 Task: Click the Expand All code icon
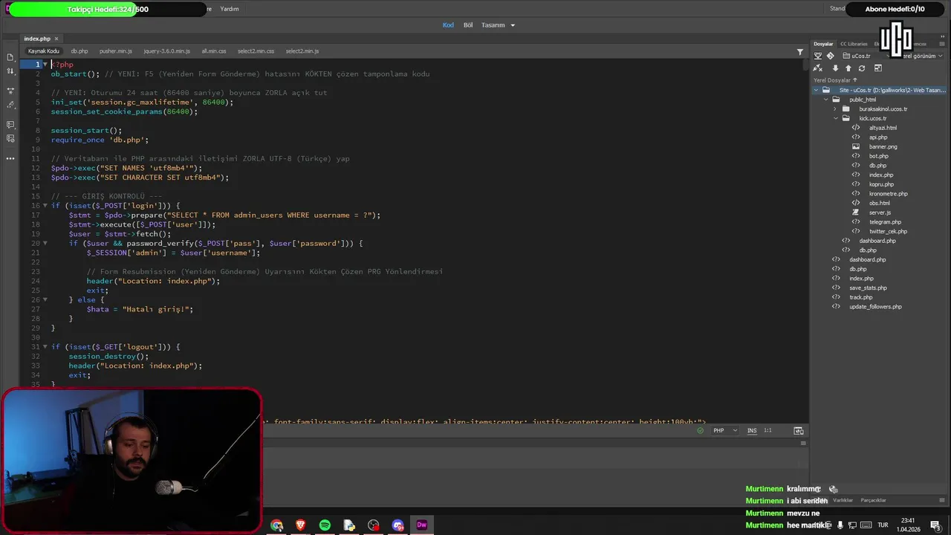10,91
